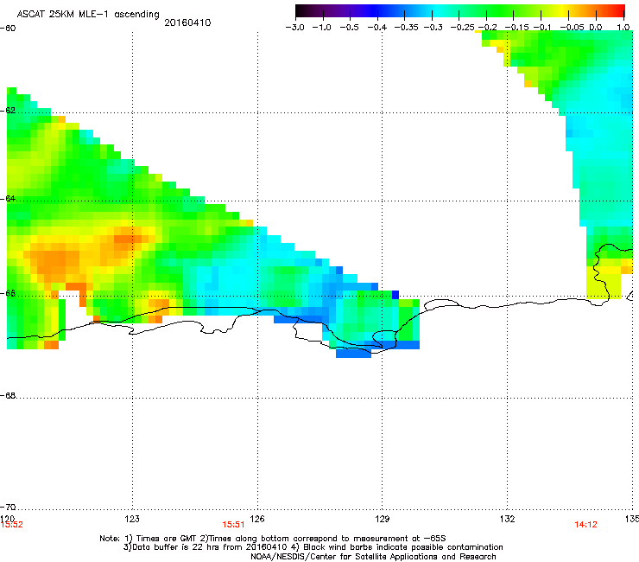Click the -0.05 colorbar label
Image resolution: width=639 pixels, height=562 pixels.
[572, 28]
